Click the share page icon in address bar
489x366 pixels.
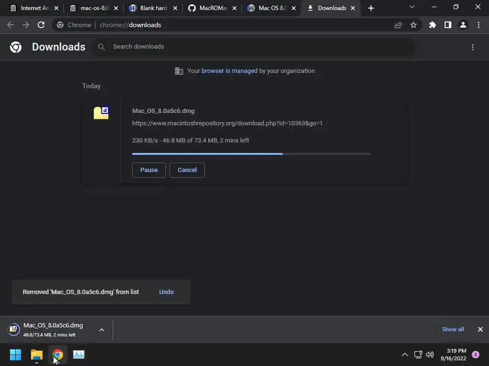(398, 25)
